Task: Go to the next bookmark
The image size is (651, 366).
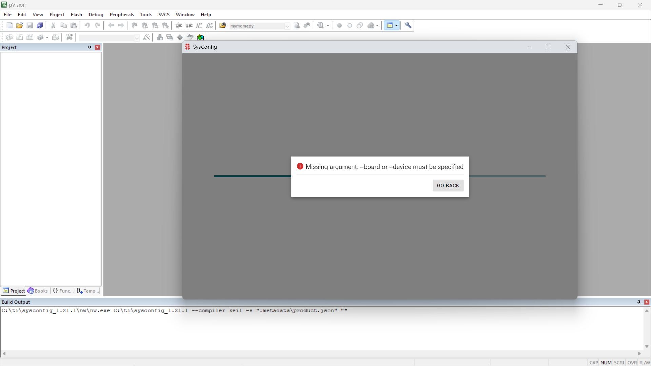Action: [155, 25]
